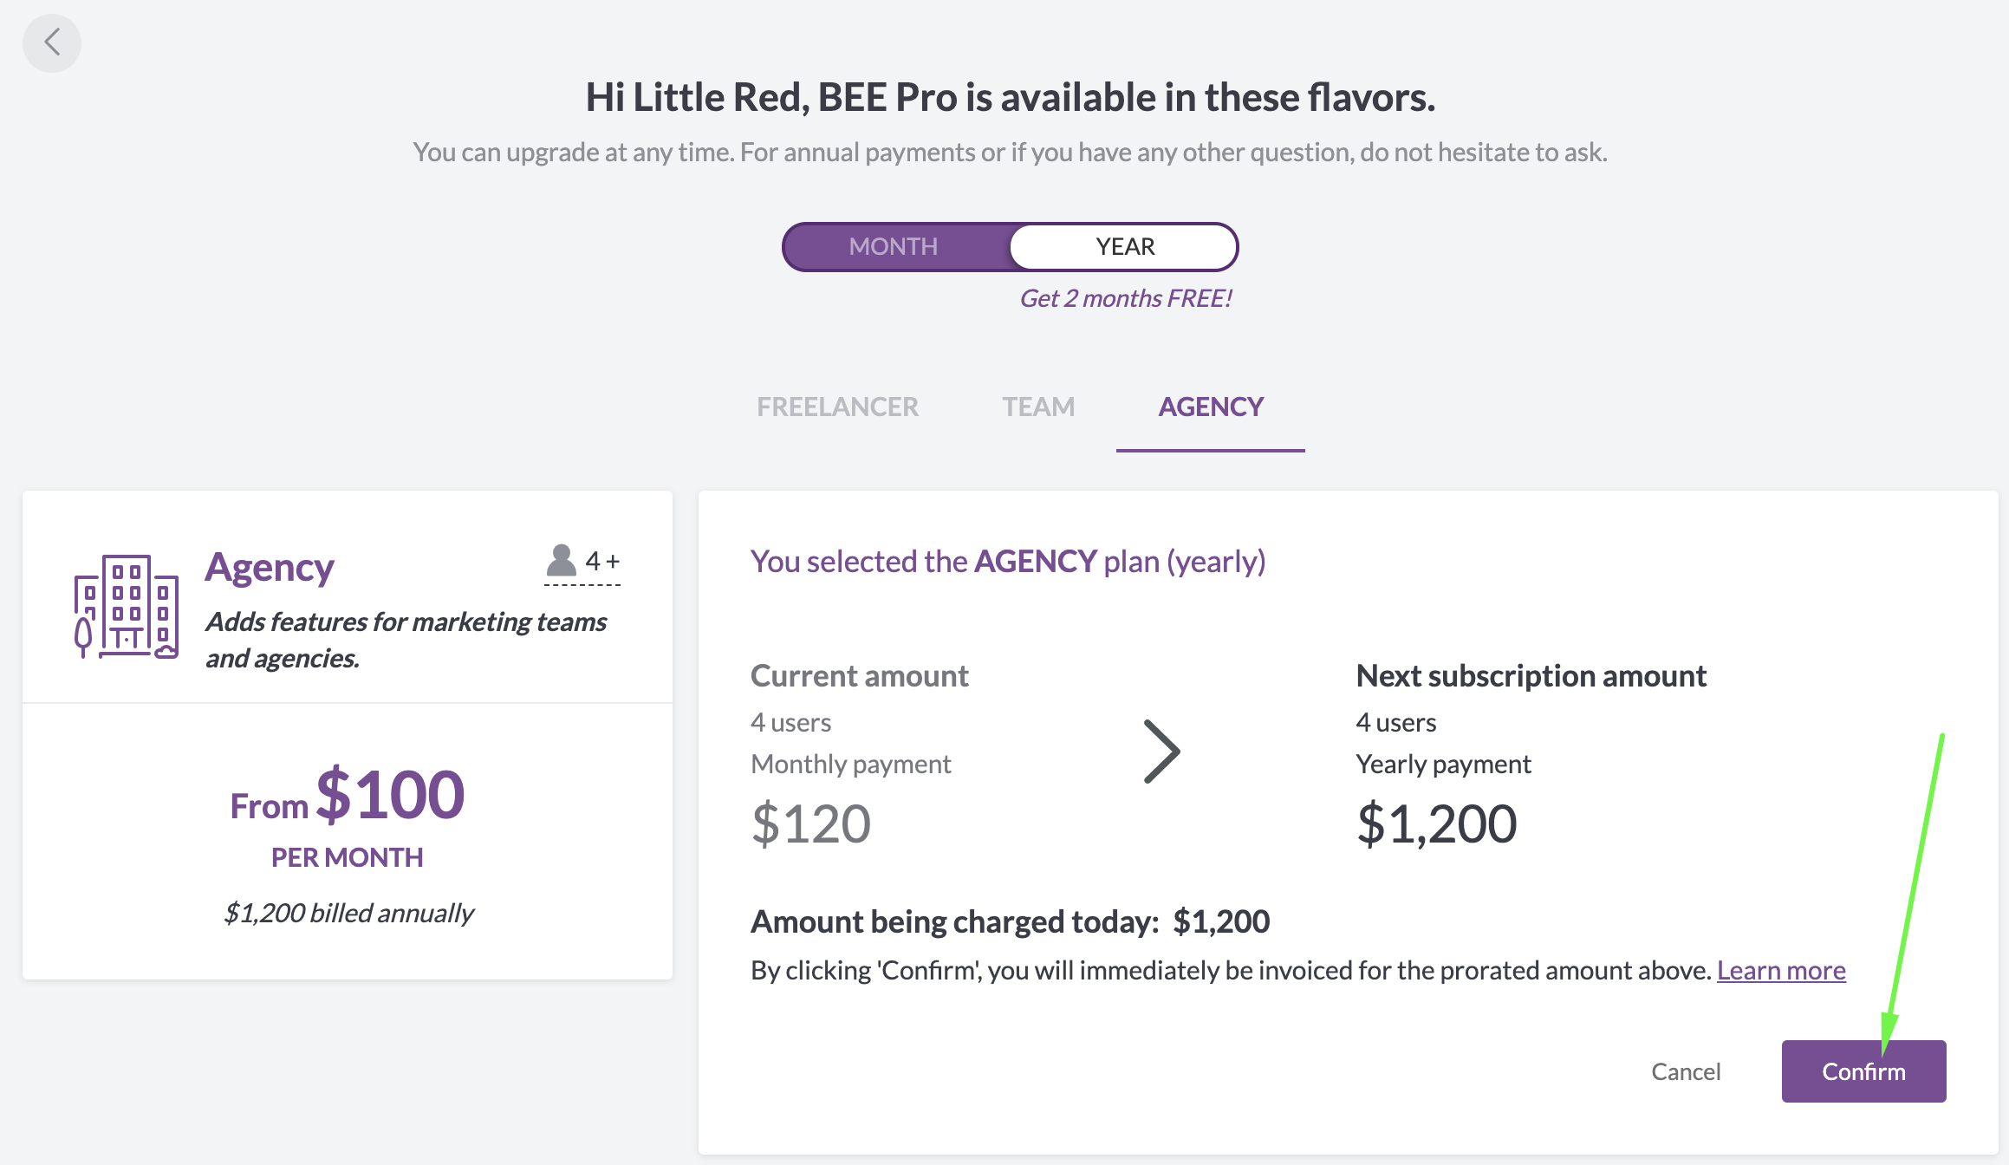2009x1165 pixels.
Task: Click the $1,200 next subscription amount
Action: (x=1436, y=823)
